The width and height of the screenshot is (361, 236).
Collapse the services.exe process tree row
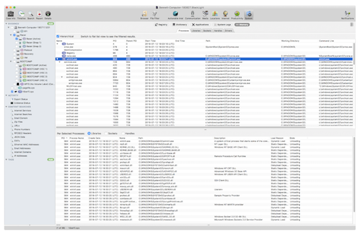(59, 62)
